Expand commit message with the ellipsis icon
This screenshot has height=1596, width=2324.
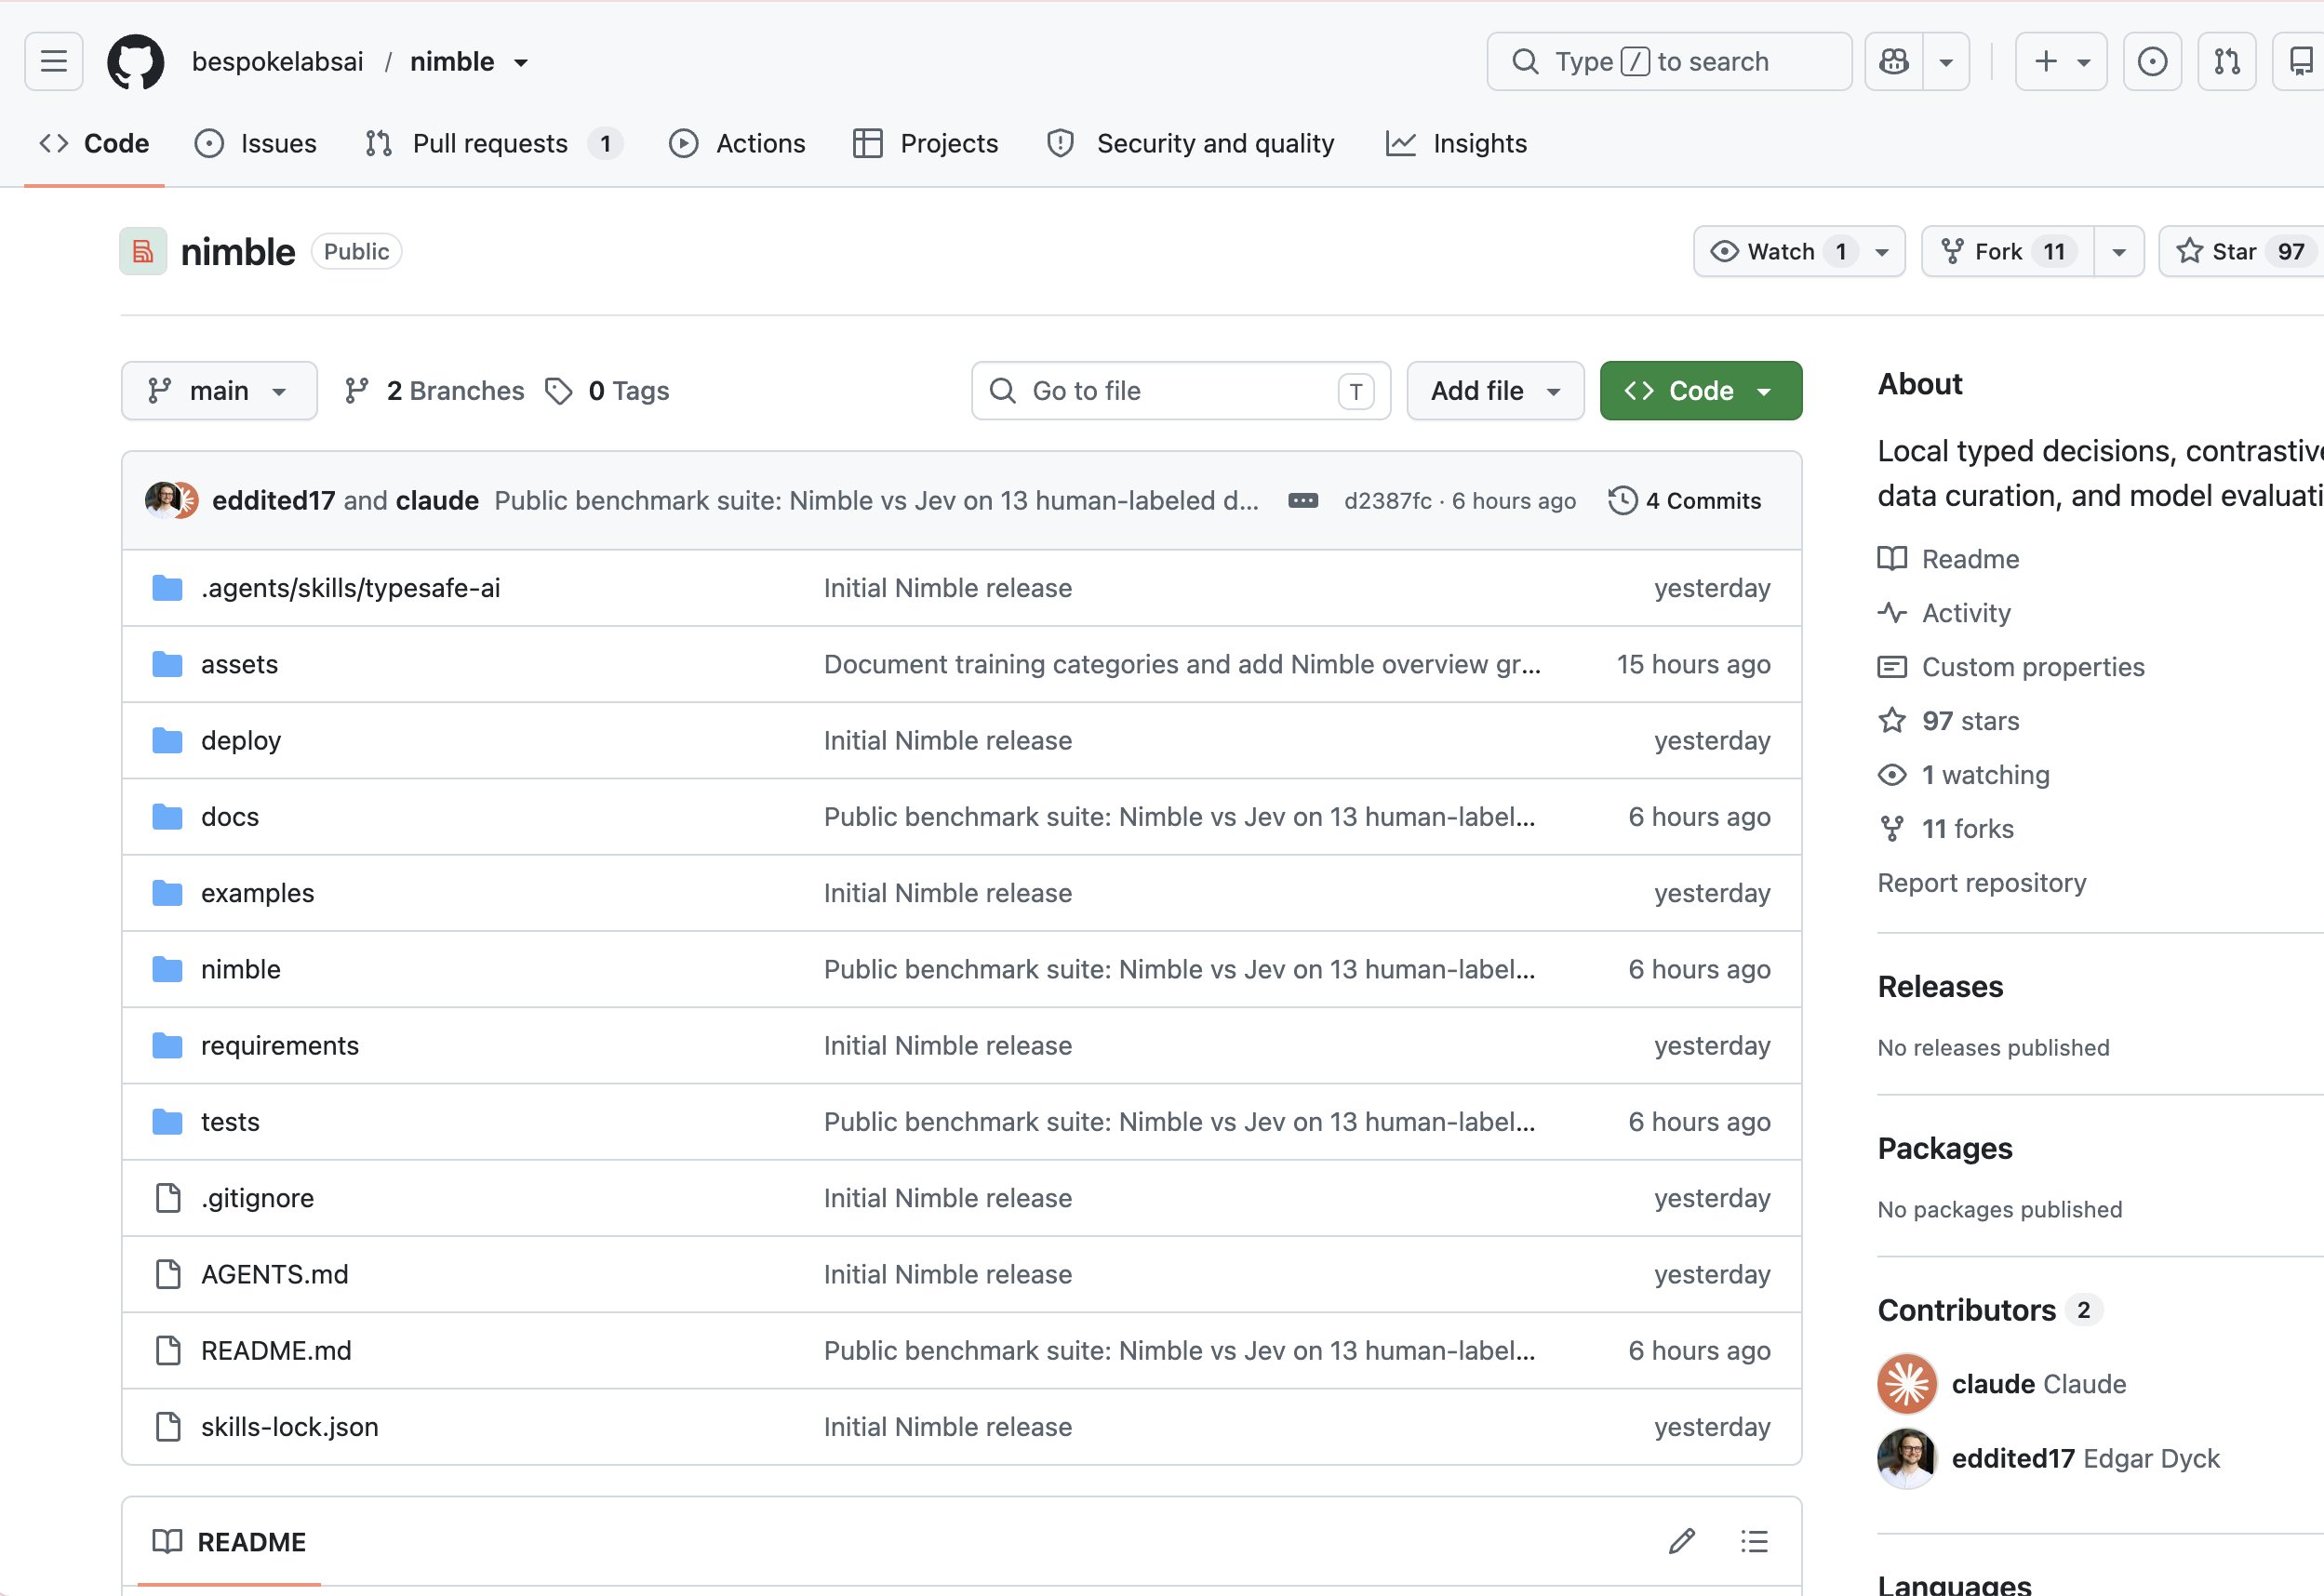click(x=1303, y=500)
